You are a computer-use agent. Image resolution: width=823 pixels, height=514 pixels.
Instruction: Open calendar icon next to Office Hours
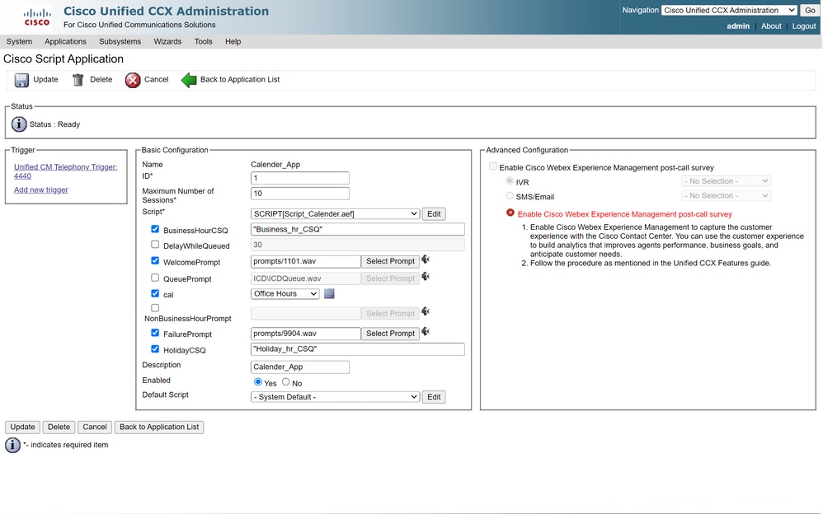pos(329,294)
